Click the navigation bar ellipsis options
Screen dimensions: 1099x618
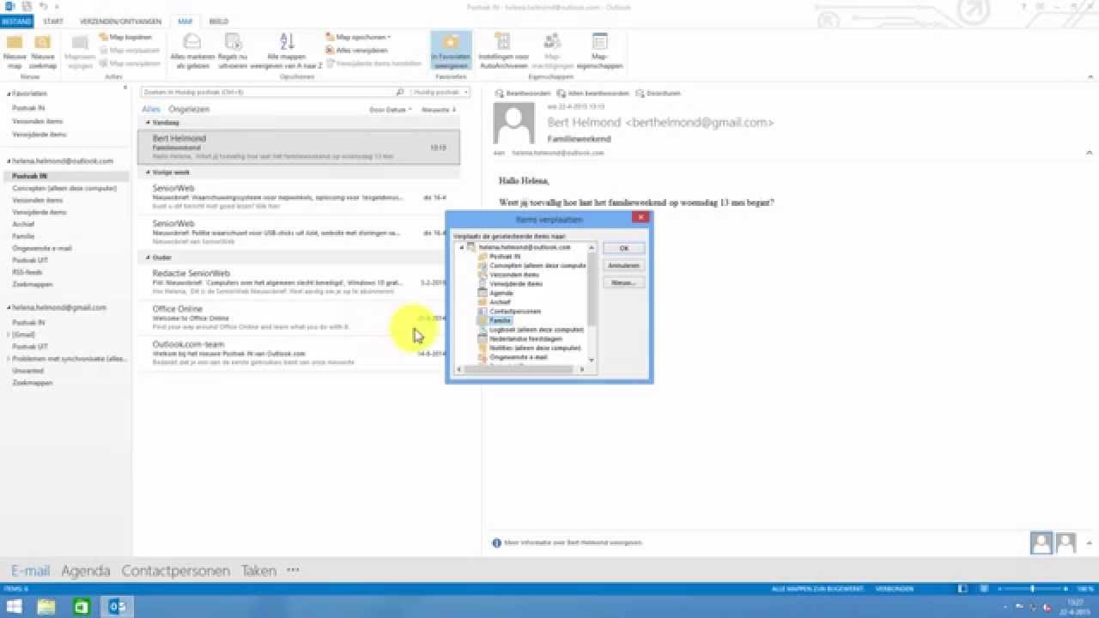tap(293, 570)
